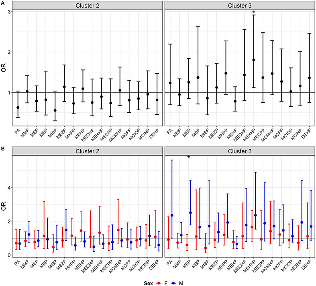Select Cluster 3 header in panel A

(239, 4)
